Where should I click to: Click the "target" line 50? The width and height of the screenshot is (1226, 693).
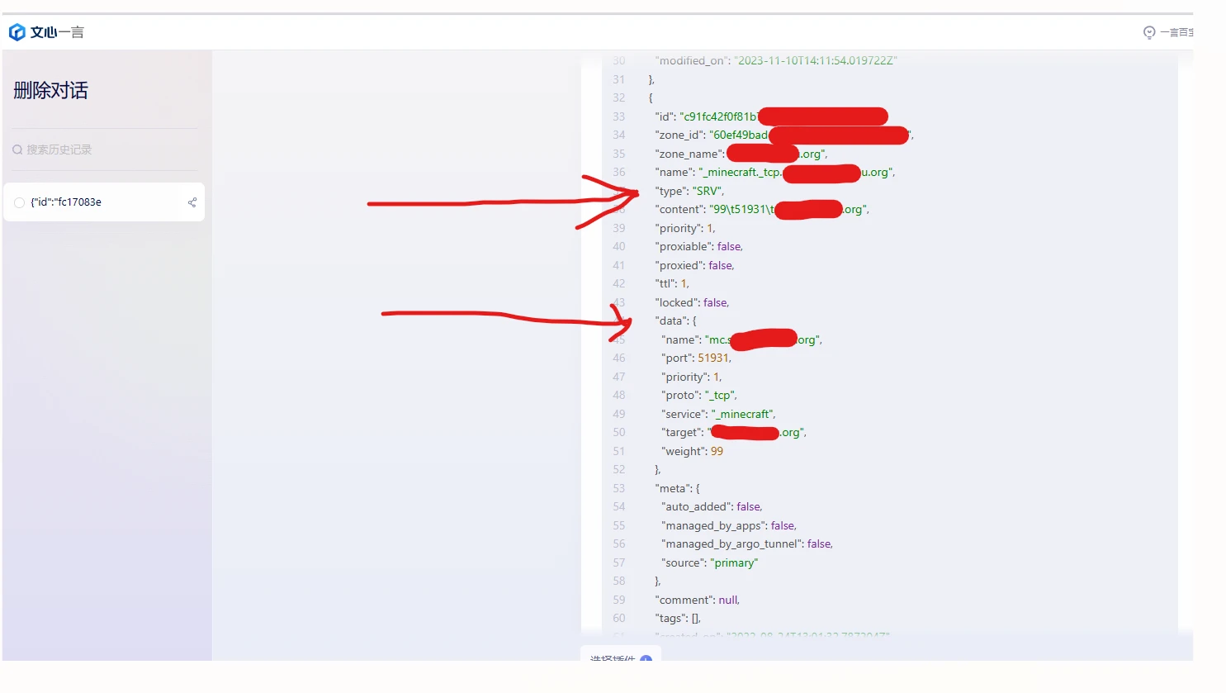[x=734, y=432]
